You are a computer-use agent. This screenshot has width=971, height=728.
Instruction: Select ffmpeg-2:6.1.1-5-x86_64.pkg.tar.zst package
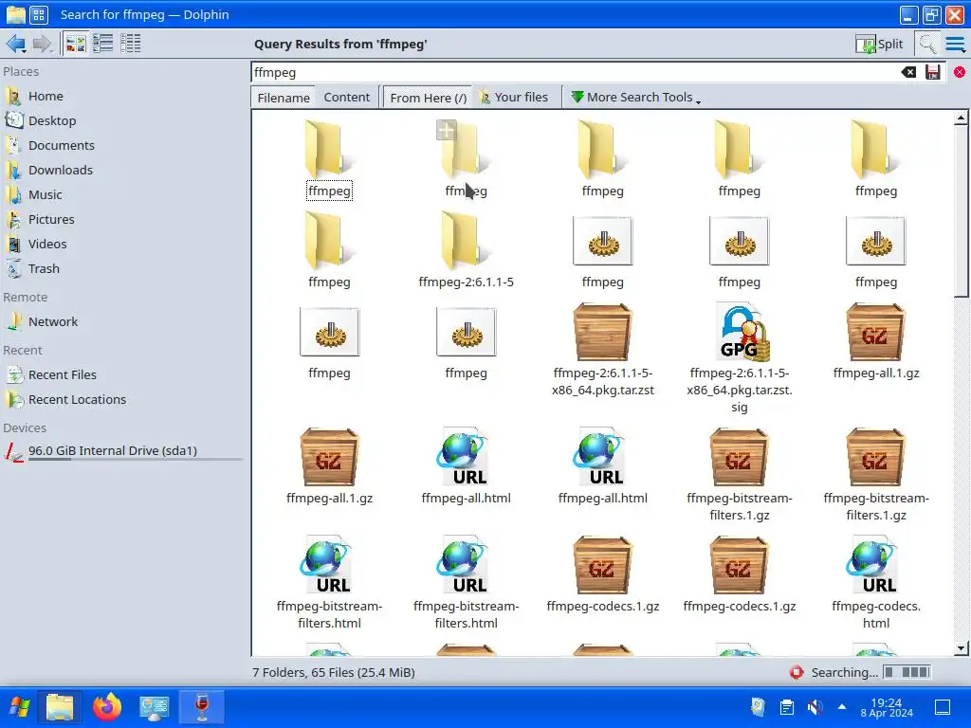coord(602,350)
